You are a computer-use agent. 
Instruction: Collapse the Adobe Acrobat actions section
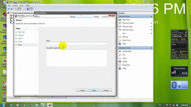coord(151,48)
